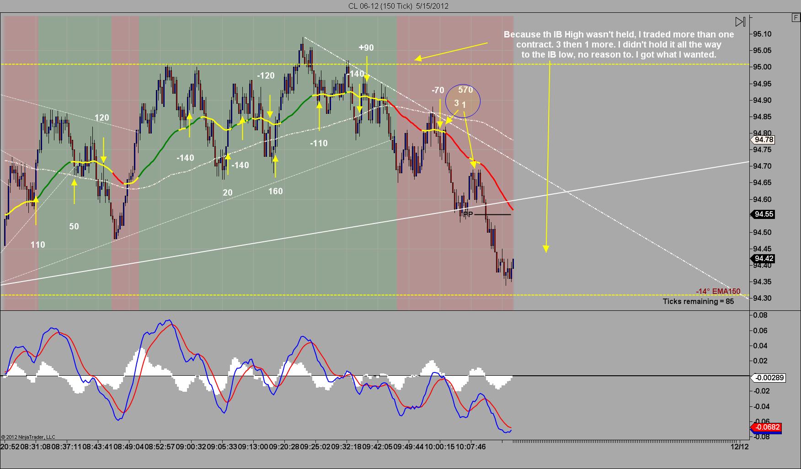Click the 0.04 indicator axis label
Image resolution: width=801 pixels, height=469 pixels.
coord(761,346)
